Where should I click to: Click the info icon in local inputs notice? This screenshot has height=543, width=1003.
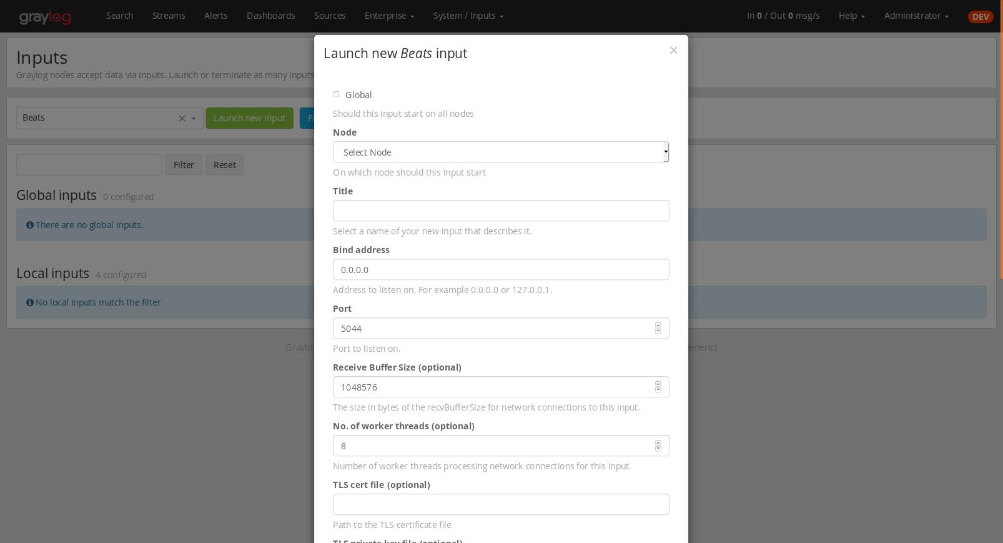pyautogui.click(x=30, y=302)
